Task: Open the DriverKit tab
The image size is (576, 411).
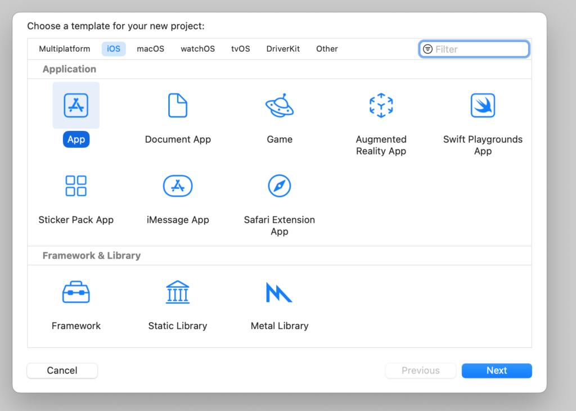Action: [283, 49]
